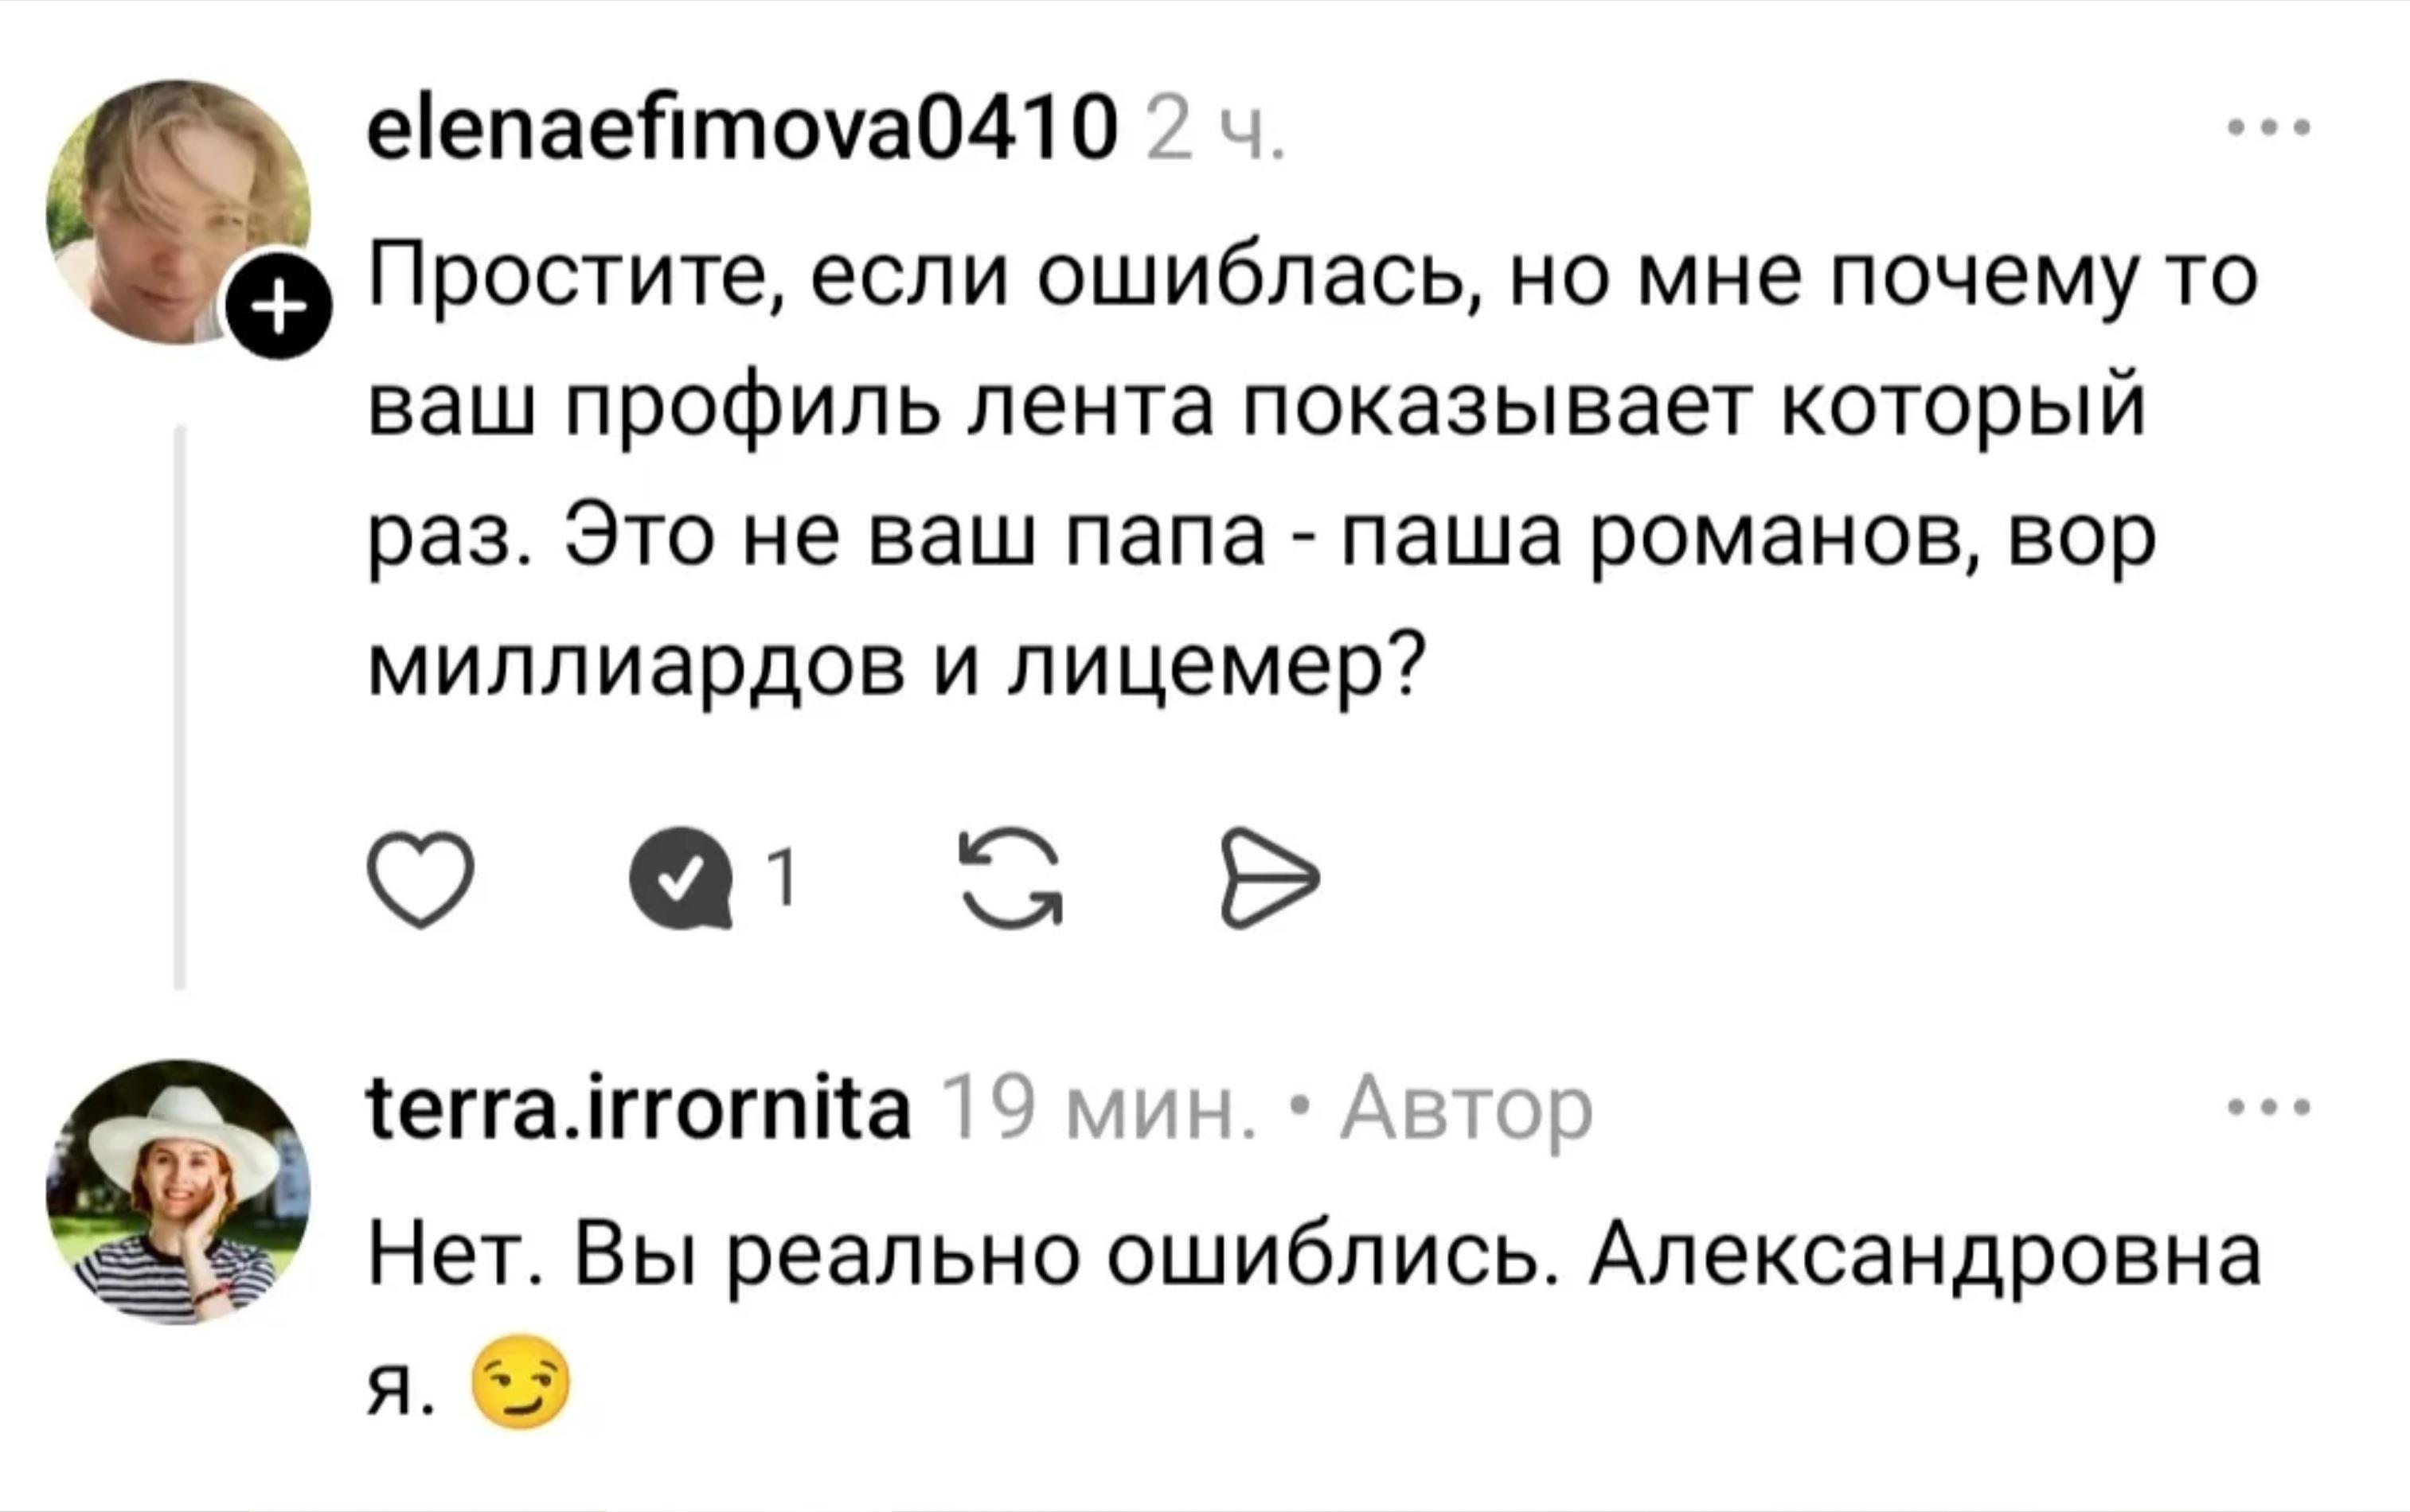Go to the terra.irrornita profile via username
The width and height of the screenshot is (2410, 1512).
640,1108
